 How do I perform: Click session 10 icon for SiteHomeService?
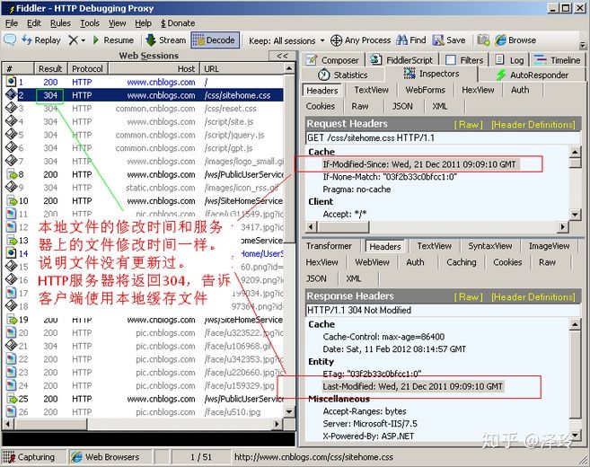[12, 201]
